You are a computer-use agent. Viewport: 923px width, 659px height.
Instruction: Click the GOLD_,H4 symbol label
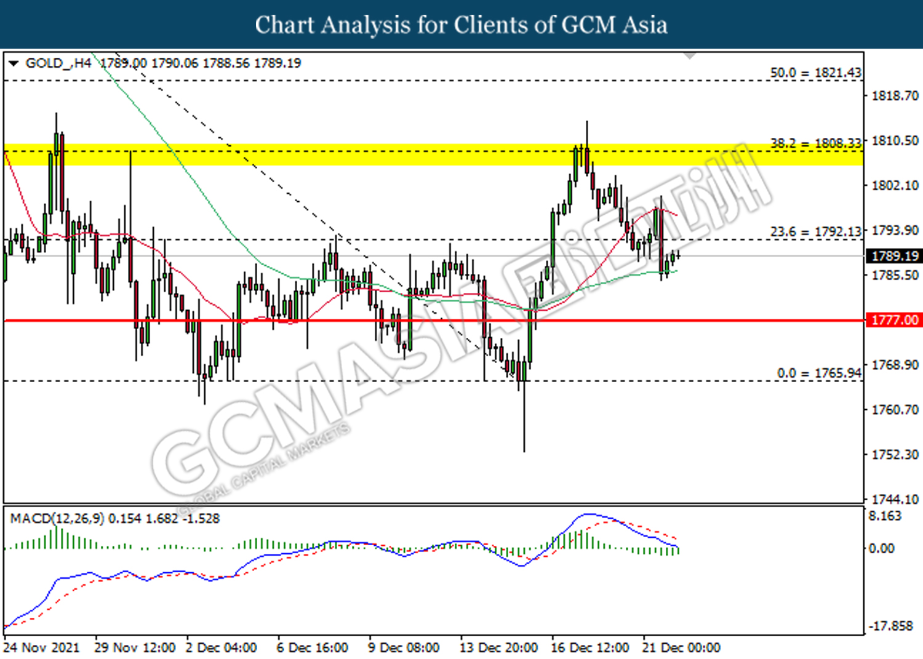pos(58,63)
